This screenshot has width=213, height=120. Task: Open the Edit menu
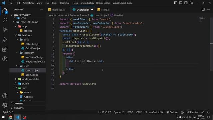coord(18,3)
